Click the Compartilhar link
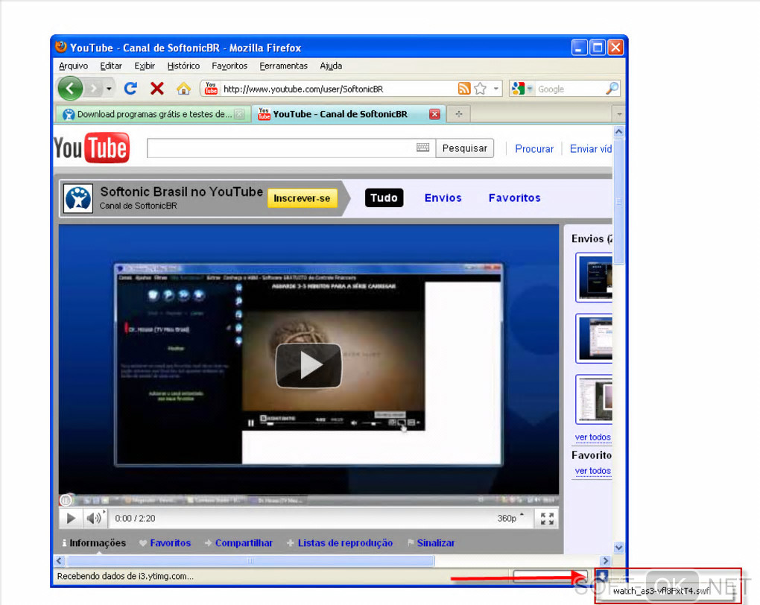760x605 pixels. (x=238, y=543)
